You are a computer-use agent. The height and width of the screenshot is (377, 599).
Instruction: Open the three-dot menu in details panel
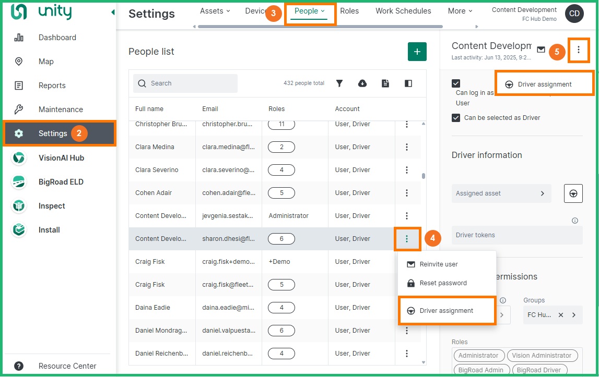click(x=579, y=50)
